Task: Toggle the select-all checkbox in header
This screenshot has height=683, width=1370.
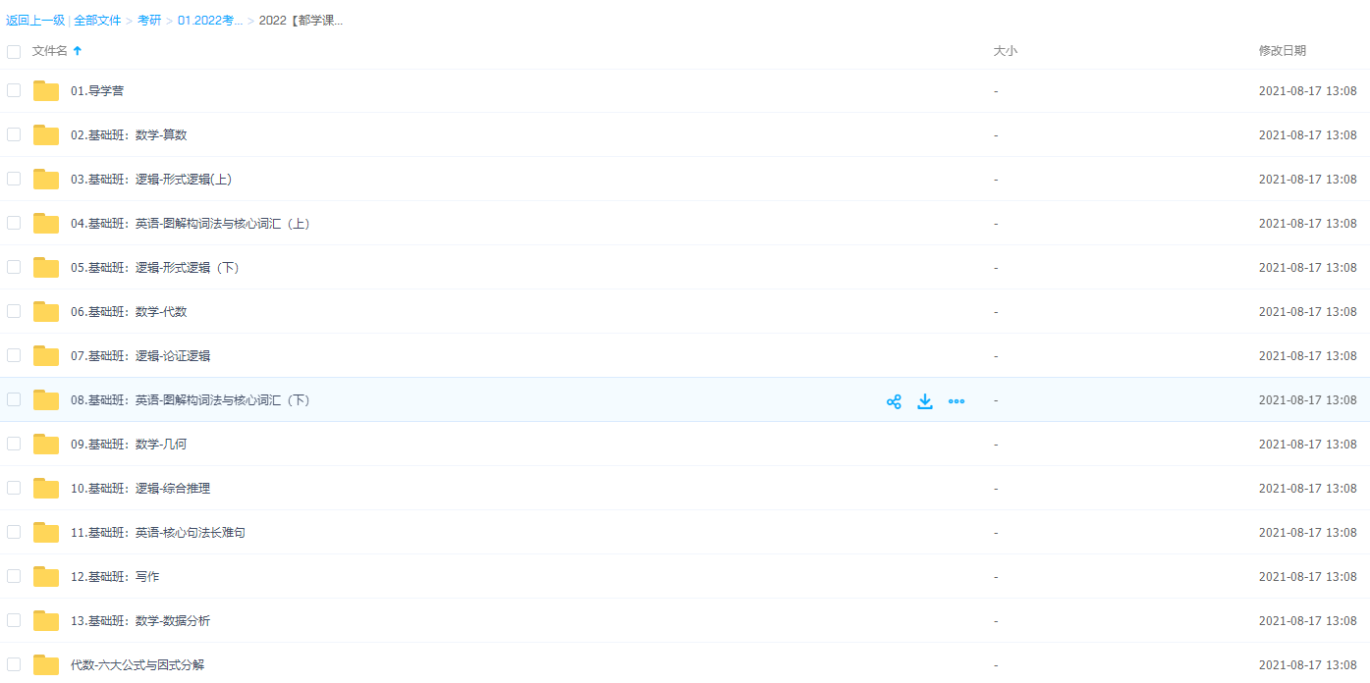Action: [x=14, y=51]
